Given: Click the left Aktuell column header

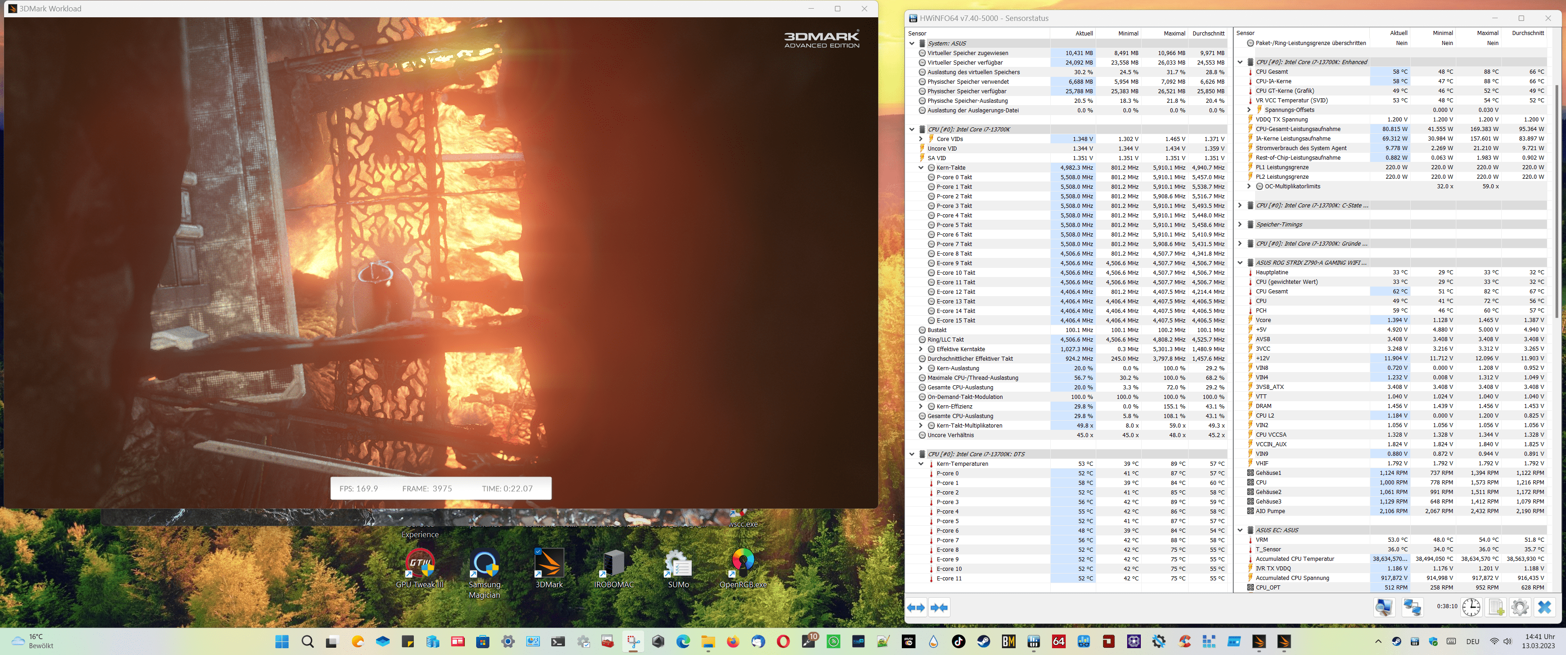Looking at the screenshot, I should click(x=1073, y=33).
